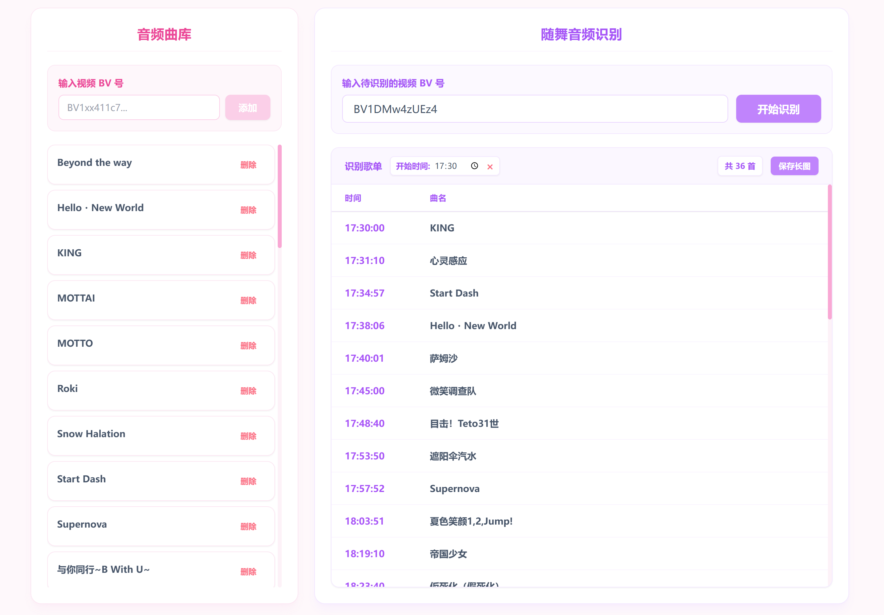This screenshot has width=884, height=615.
Task: Click the 17:30 start time value
Action: pos(446,166)
